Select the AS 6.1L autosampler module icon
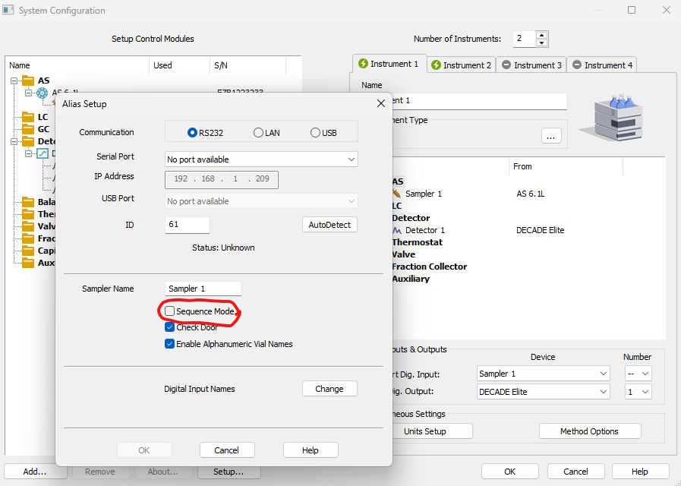This screenshot has width=681, height=486. 43,93
